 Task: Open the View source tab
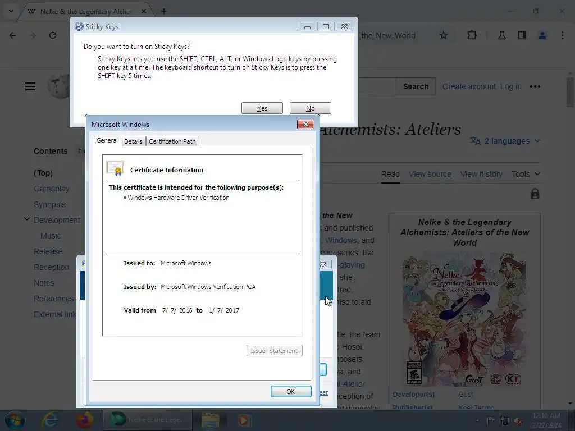pos(430,174)
